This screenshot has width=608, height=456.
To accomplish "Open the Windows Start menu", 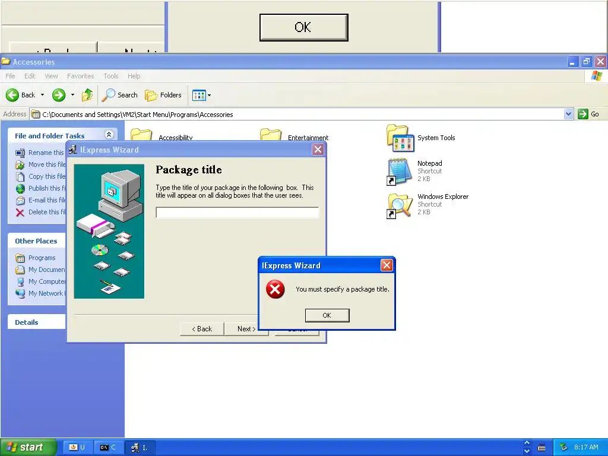I will pos(28,448).
